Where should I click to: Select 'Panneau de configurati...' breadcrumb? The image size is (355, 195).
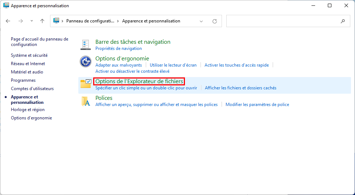pos(90,21)
